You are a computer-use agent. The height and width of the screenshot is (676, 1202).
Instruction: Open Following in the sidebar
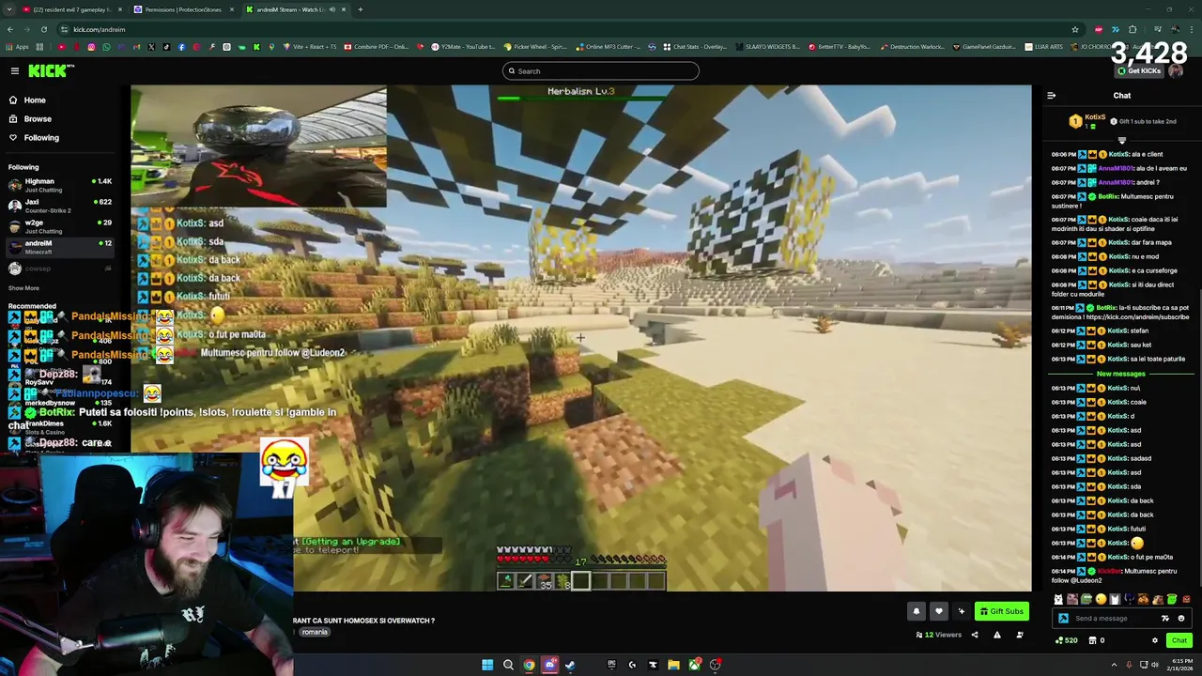41,137
